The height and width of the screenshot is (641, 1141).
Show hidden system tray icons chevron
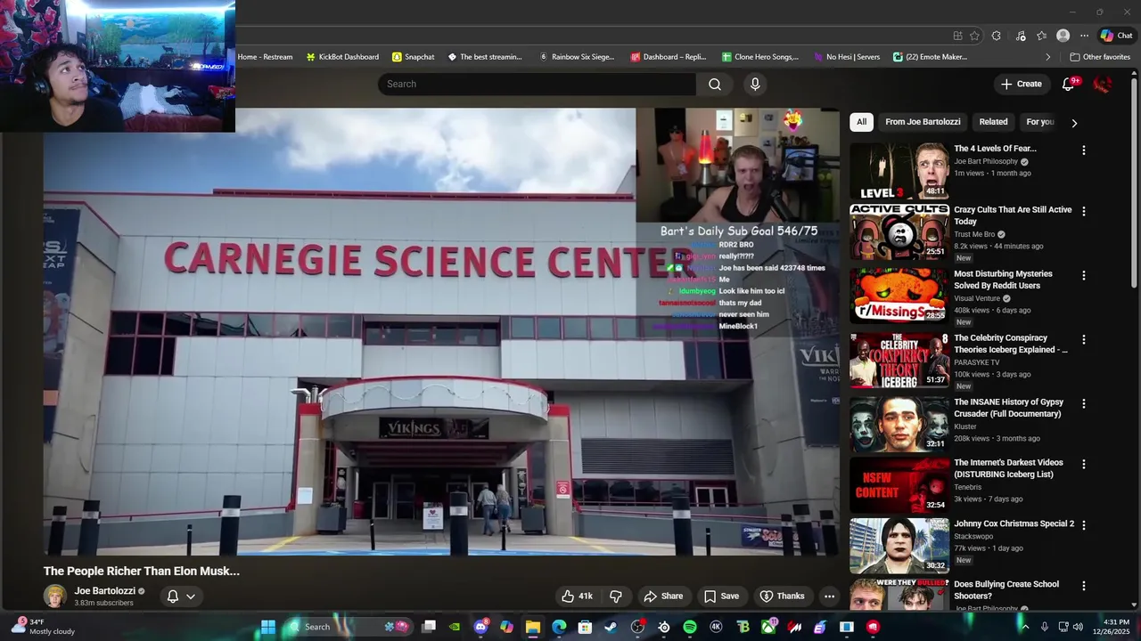coord(1024,627)
